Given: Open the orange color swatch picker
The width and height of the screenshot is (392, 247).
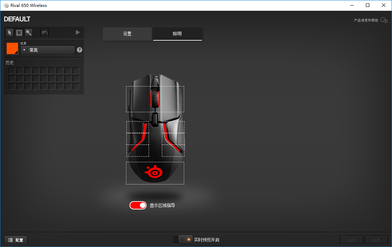Looking at the screenshot, I should pyautogui.click(x=12, y=48).
